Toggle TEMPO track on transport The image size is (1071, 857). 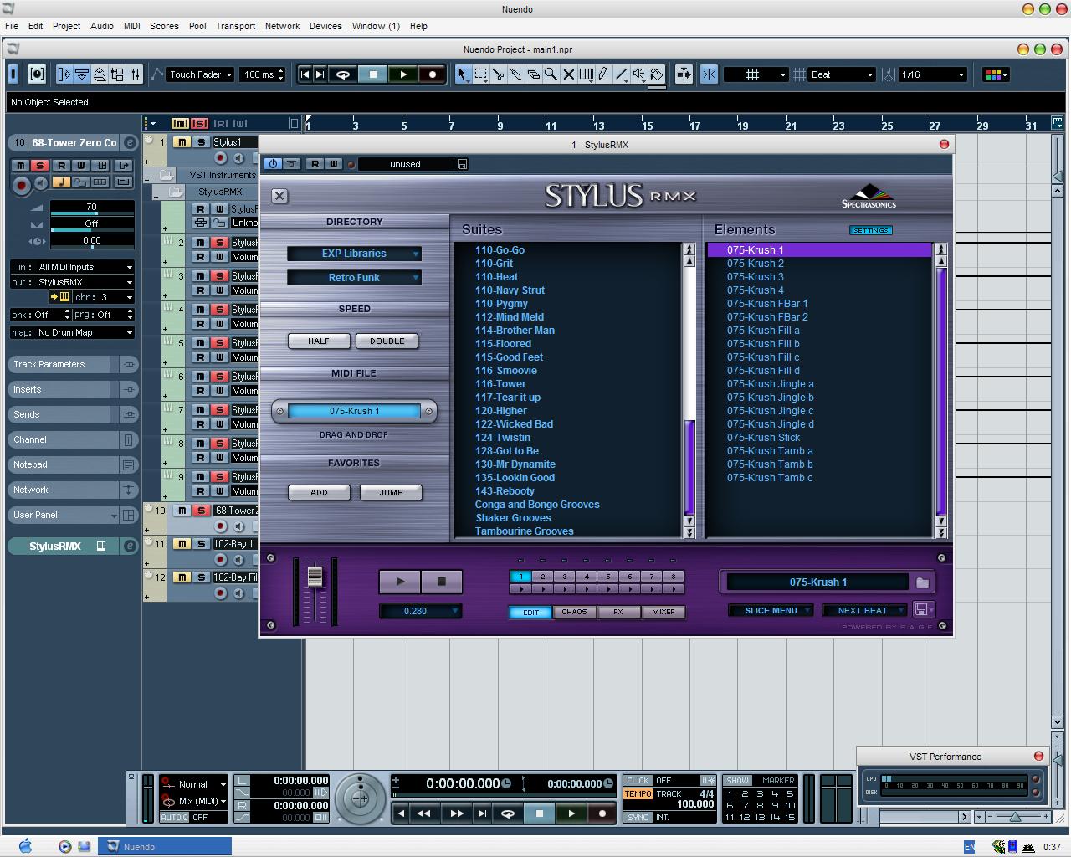[x=638, y=793]
